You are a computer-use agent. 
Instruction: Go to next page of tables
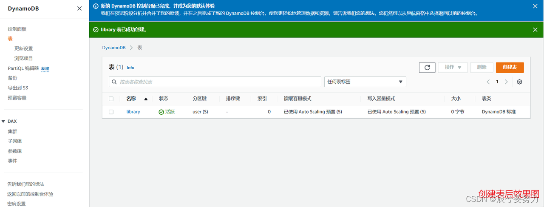coord(506,82)
